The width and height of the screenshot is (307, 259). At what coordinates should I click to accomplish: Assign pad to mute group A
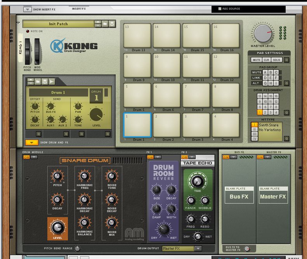[265, 73]
